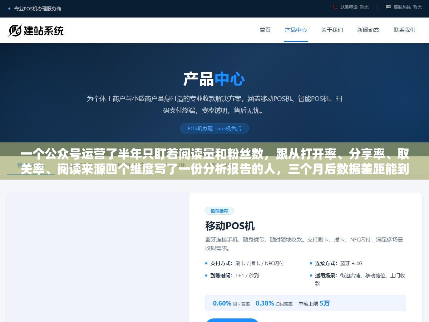
Task: Open the 移动POS机 product title
Action: click(x=230, y=226)
